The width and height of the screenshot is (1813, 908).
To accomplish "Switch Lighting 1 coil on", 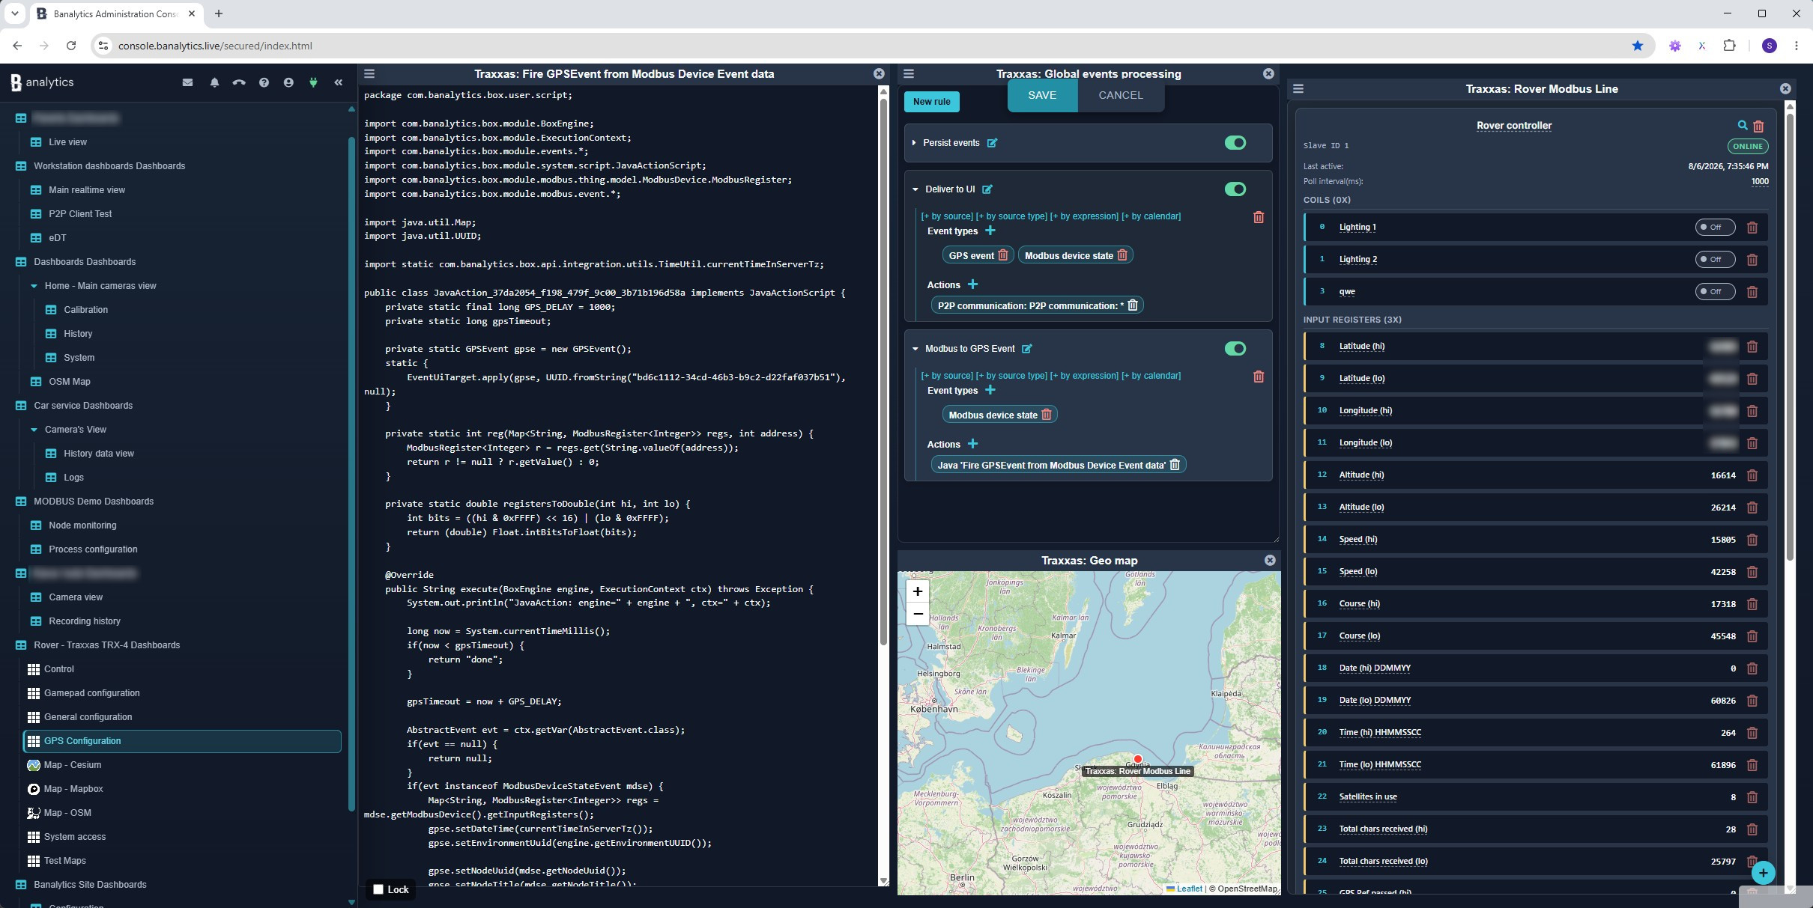I will point(1715,228).
